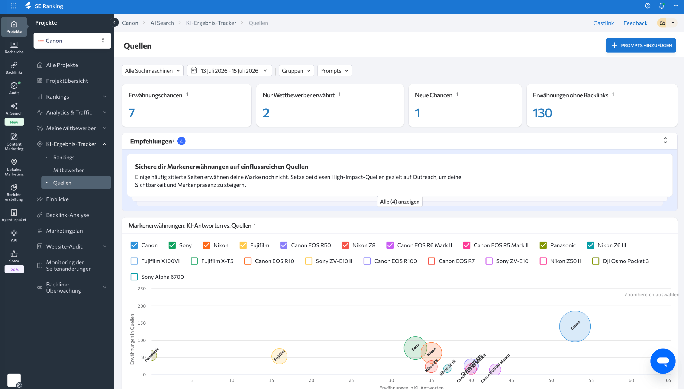Uncheck the Canon legend checkbox
Viewport: 684px width, 389px height.
(x=134, y=245)
